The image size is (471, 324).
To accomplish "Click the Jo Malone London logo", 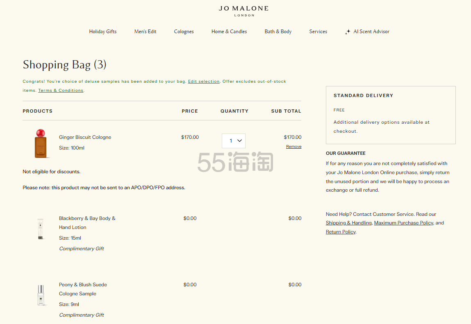I will click(243, 11).
